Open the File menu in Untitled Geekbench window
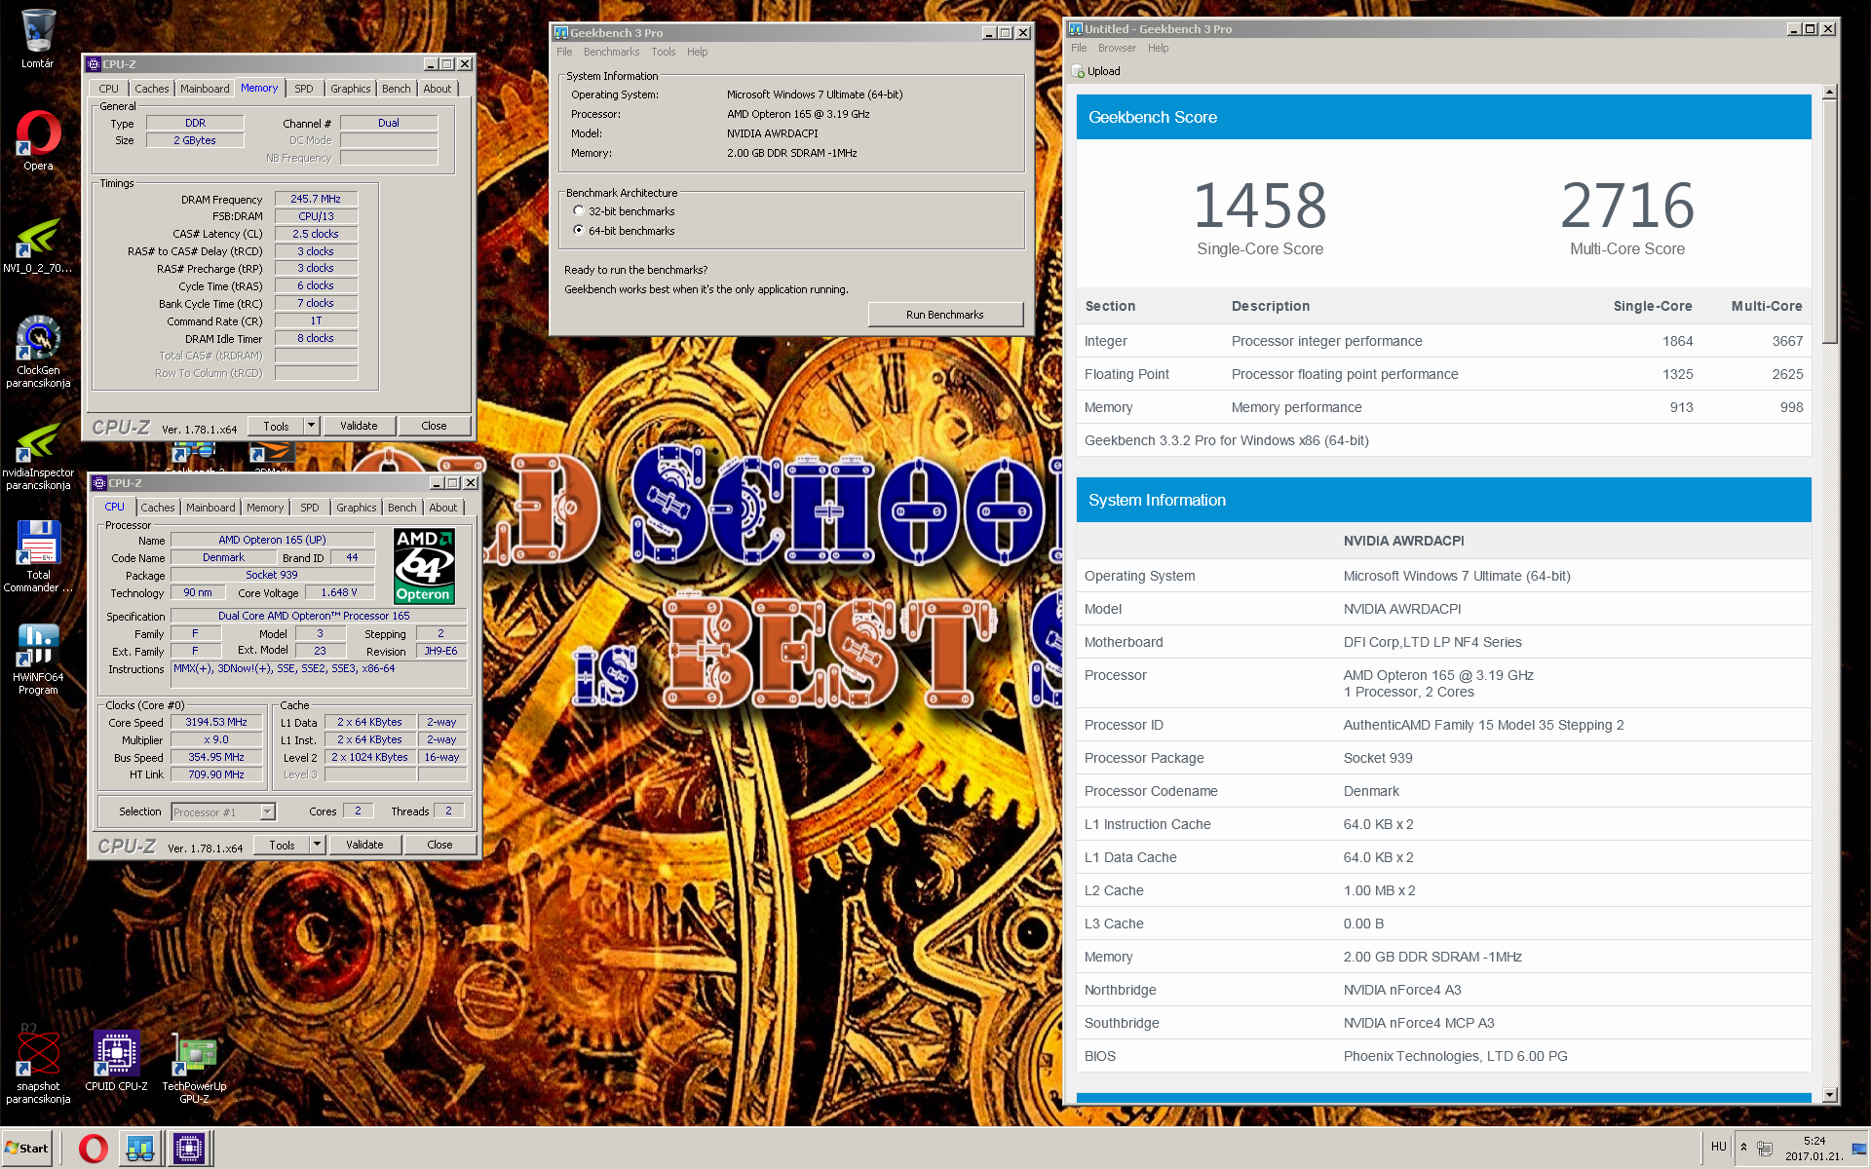Image resolution: width=1871 pixels, height=1169 pixels. tap(1079, 49)
